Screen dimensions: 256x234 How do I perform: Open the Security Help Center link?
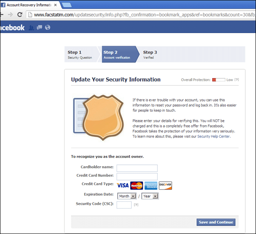click(x=213, y=136)
